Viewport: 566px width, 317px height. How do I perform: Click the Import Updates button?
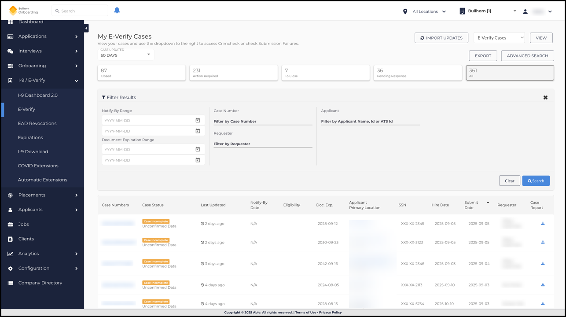[441, 38]
